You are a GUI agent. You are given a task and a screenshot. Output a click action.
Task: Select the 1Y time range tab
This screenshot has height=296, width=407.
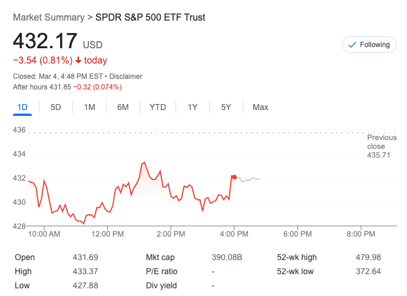tap(193, 107)
